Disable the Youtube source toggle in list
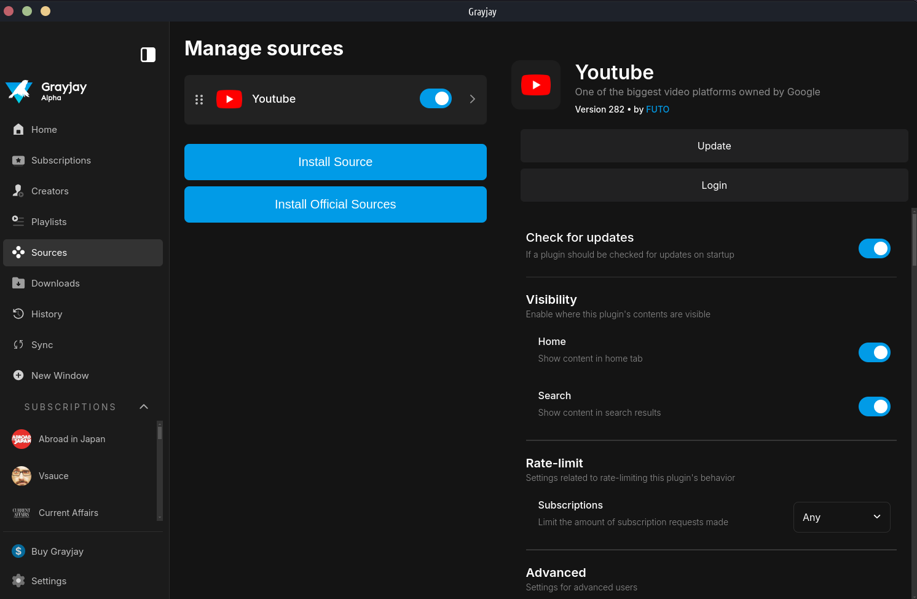This screenshot has height=599, width=917. coord(435,98)
